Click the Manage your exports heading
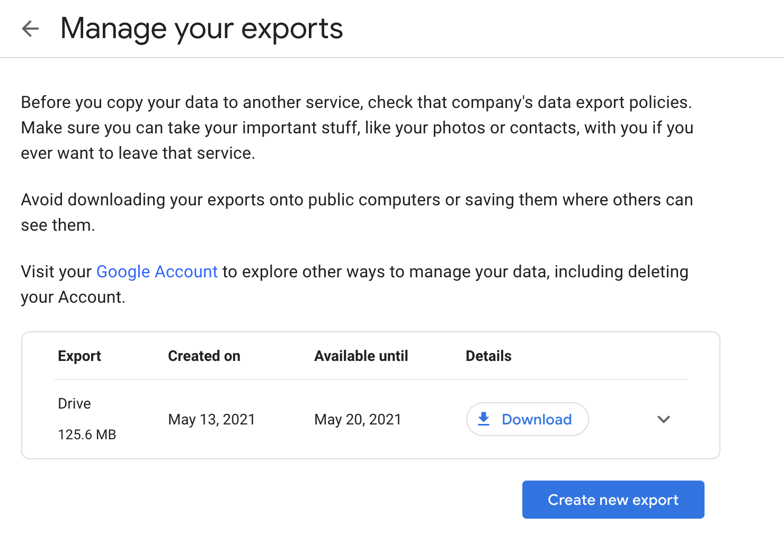This screenshot has width=784, height=543. 202,29
